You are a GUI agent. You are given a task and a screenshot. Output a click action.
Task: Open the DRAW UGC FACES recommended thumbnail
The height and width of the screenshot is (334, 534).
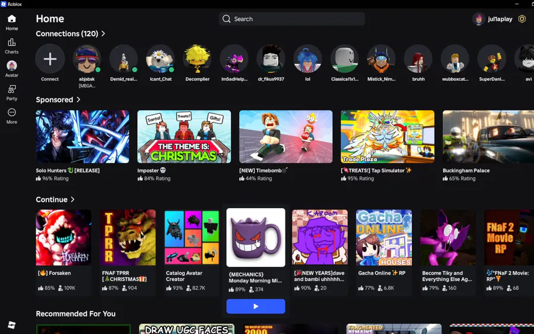(x=187, y=329)
